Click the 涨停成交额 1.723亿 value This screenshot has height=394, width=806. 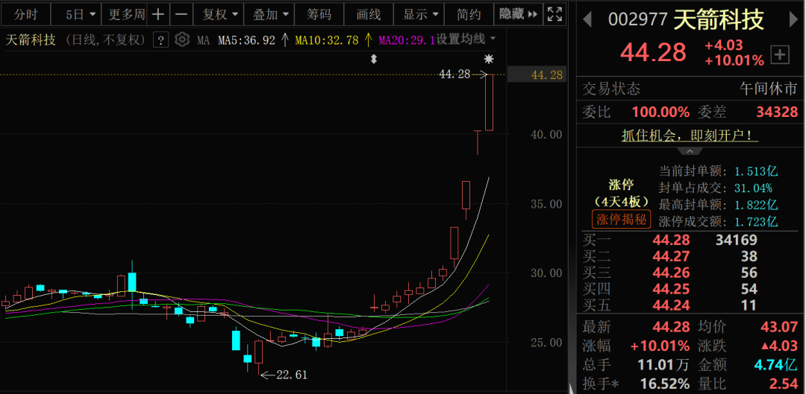click(755, 222)
